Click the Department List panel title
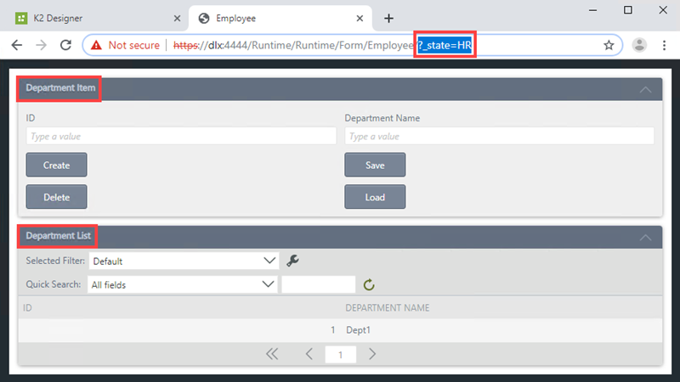The width and height of the screenshot is (680, 382). [x=58, y=236]
